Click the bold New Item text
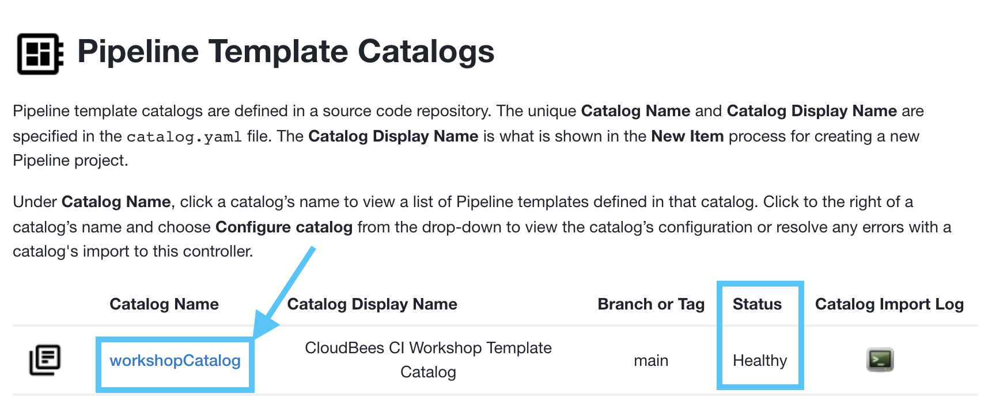This screenshot has width=992, height=405. pyautogui.click(x=687, y=136)
